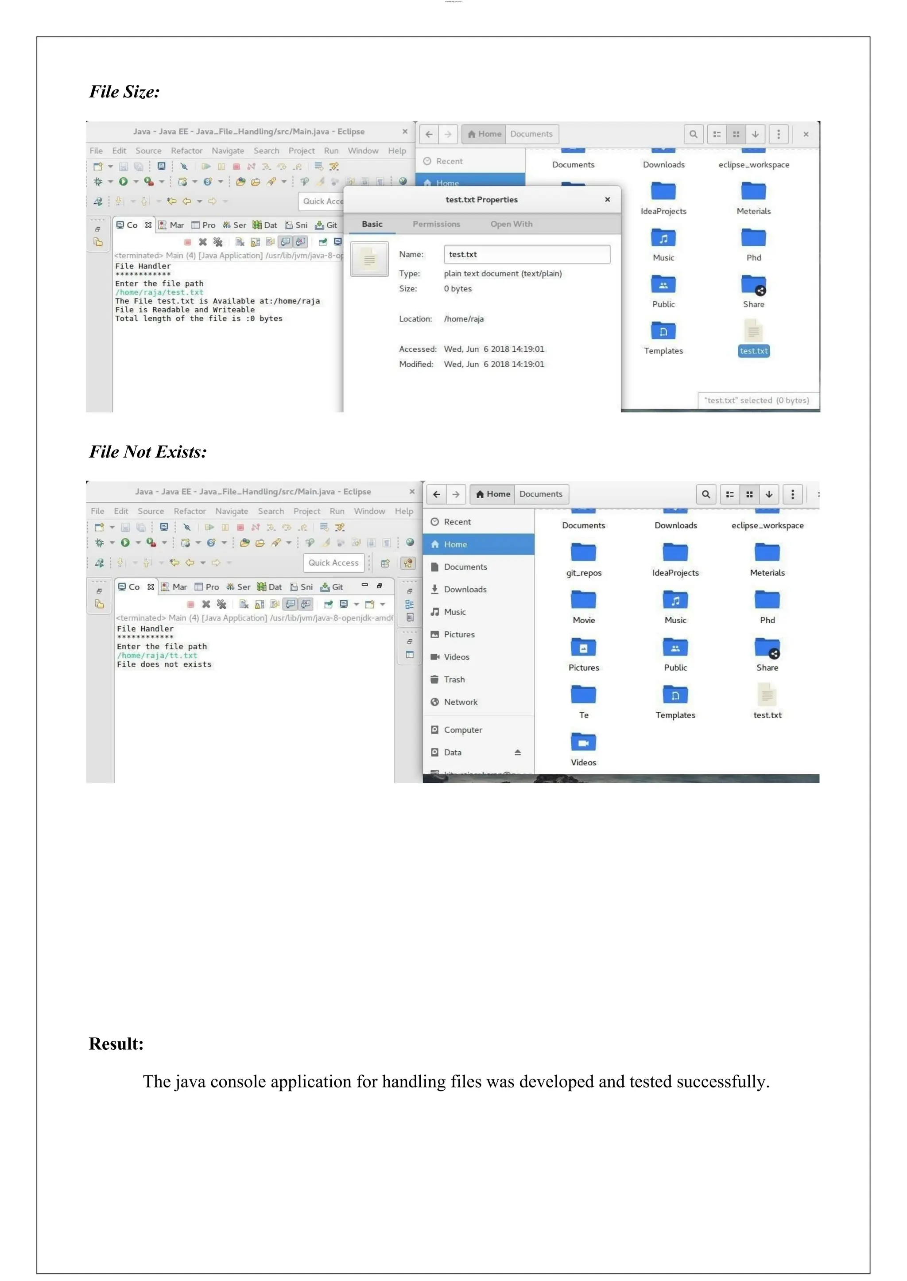Click Quick Access field in File Not Exists Eclipse
This screenshot has width=907, height=1281.
point(333,563)
